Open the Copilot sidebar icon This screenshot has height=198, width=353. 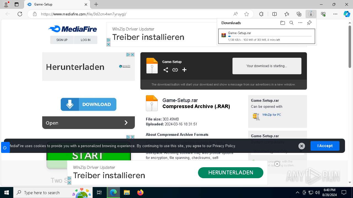[x=347, y=14]
